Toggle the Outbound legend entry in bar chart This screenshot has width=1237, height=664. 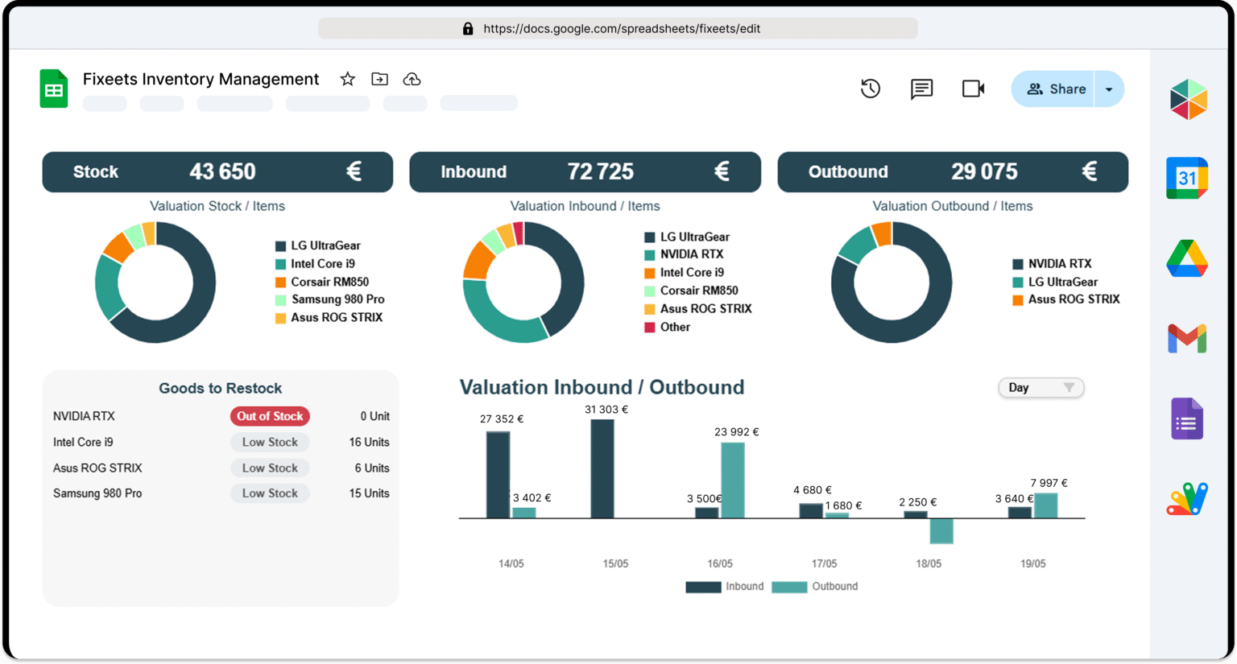pyautogui.click(x=814, y=587)
